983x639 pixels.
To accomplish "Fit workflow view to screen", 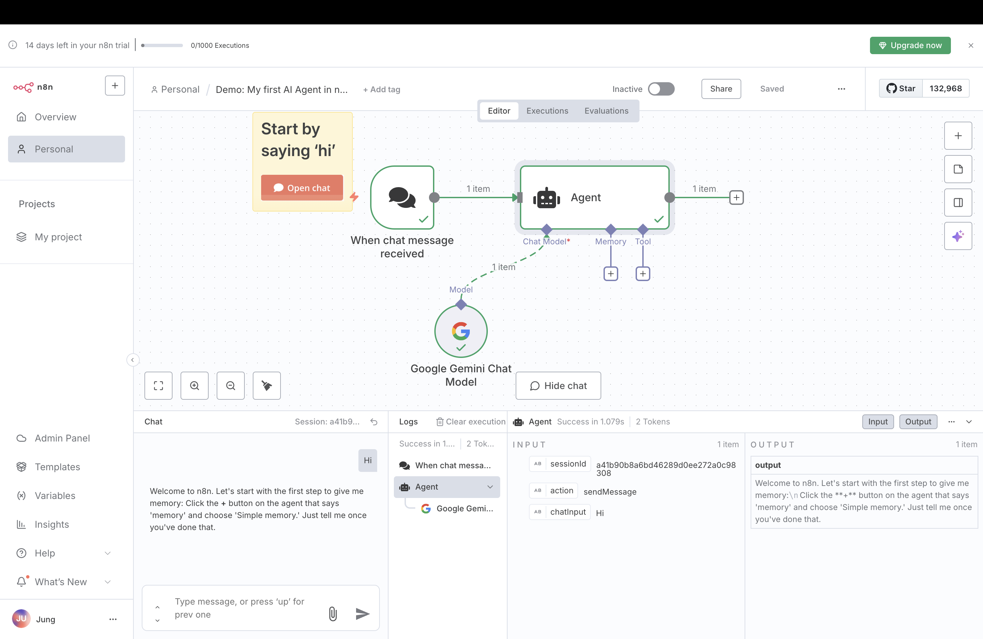I will coord(158,386).
